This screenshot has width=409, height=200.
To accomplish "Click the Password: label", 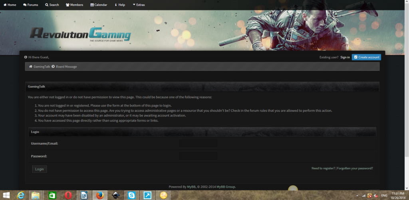I will click(39, 156).
